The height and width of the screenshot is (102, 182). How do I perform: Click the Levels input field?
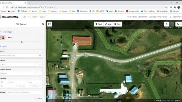pos(17,64)
